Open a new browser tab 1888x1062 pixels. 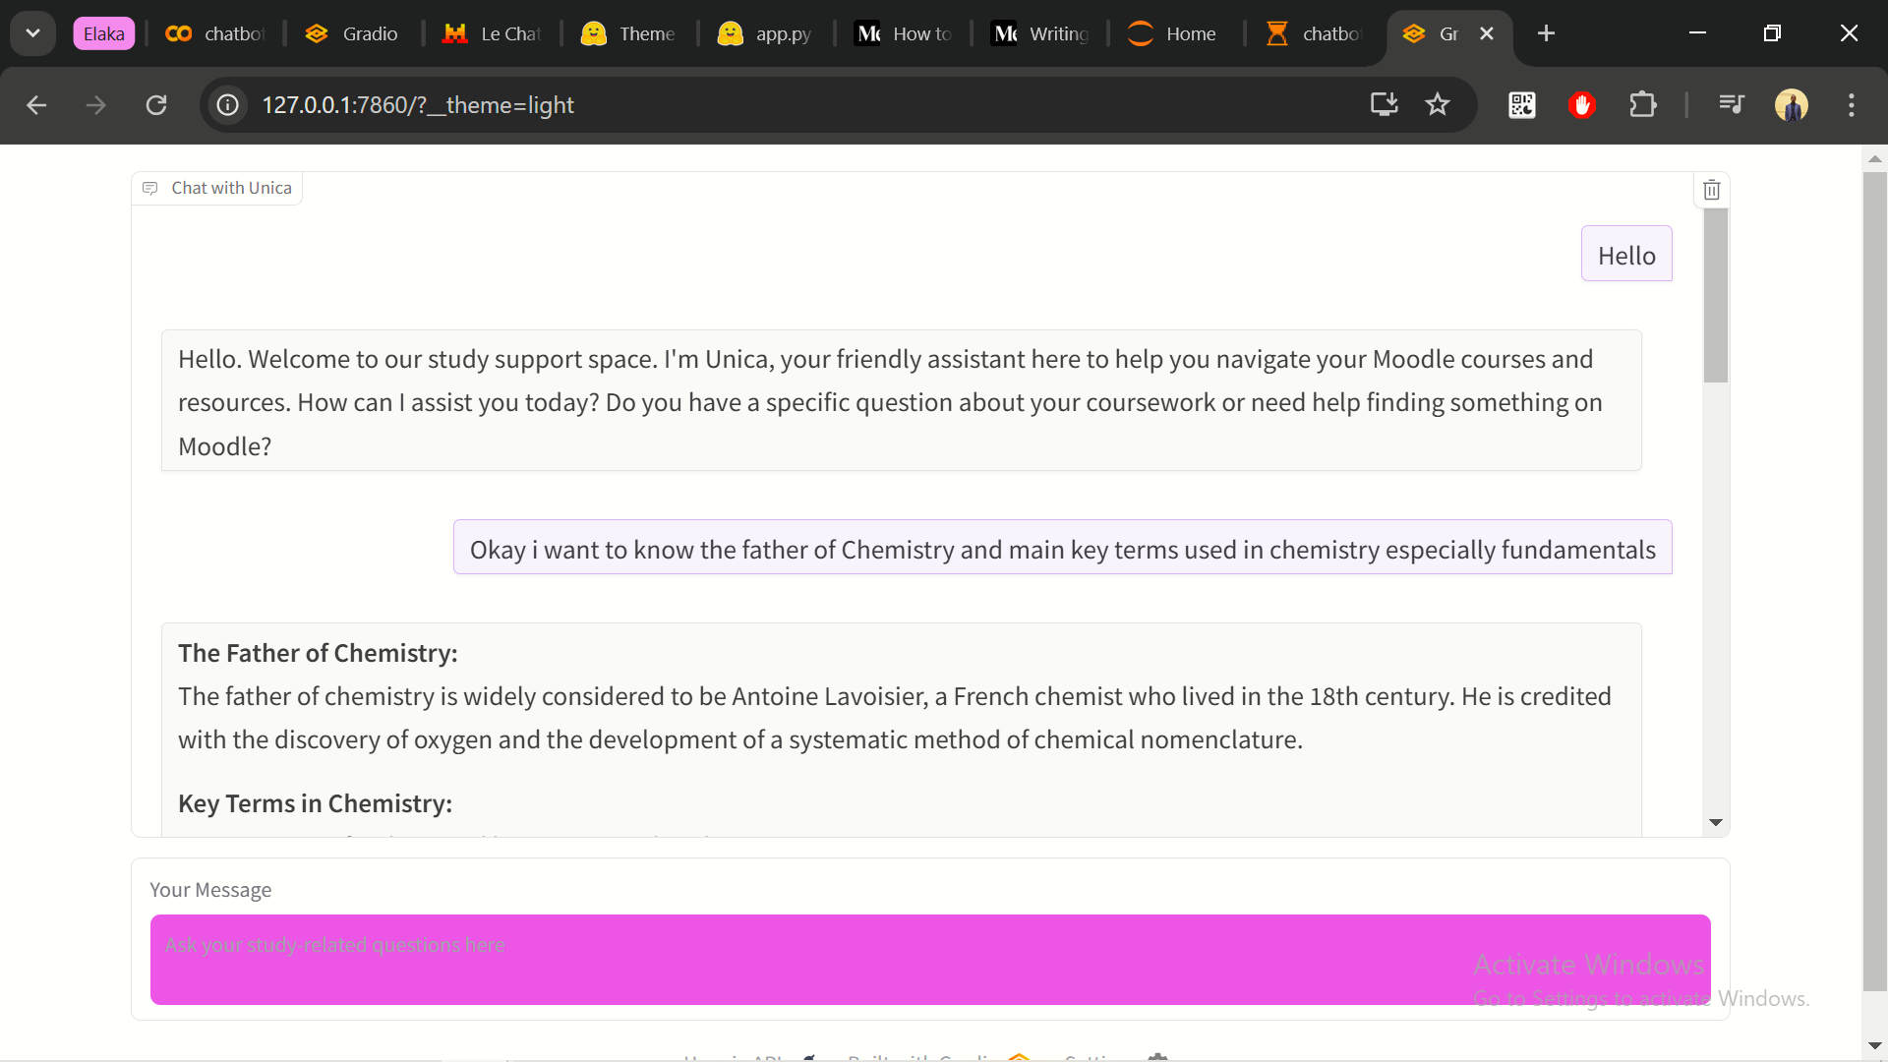1546,33
